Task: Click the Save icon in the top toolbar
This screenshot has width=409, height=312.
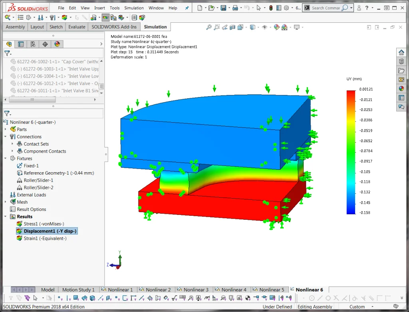Action: [x=223, y=8]
